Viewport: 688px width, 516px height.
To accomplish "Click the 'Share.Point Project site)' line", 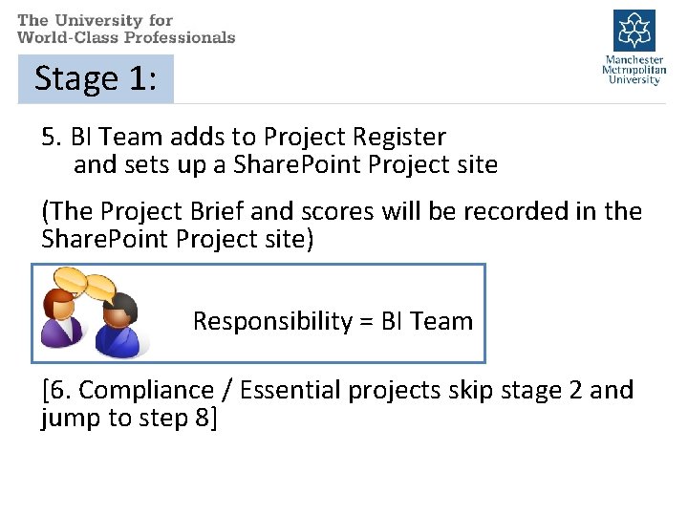I will click(x=177, y=238).
